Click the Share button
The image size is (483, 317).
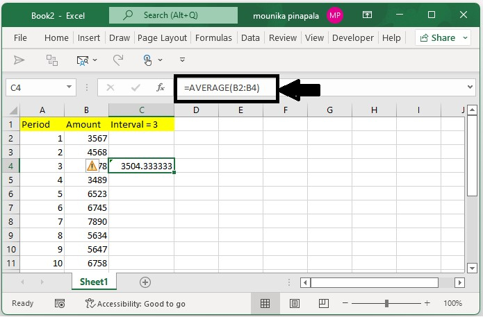pyautogui.click(x=437, y=38)
